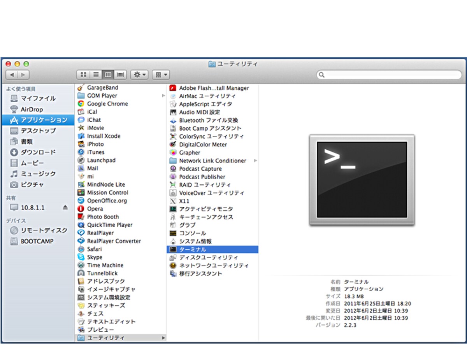Select the Launchpad rocket icon
This screenshot has height=350, width=467.
(x=81, y=160)
